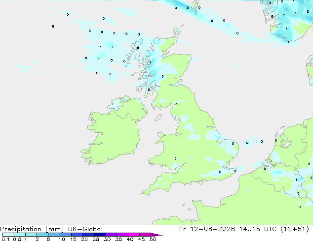
Task: Click the 0 value marker over East Anglia
Action: pos(233,143)
